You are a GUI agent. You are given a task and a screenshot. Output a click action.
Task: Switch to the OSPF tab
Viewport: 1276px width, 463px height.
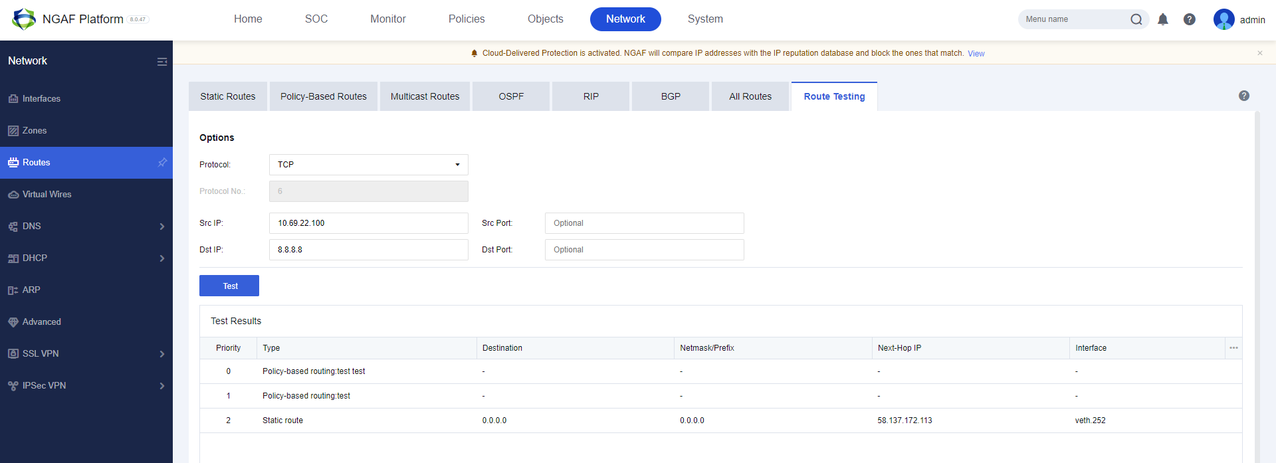coord(510,96)
